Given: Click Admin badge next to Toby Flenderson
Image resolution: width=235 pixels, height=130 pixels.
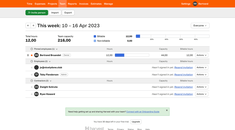Looking at the screenshot, I should 64,75.
